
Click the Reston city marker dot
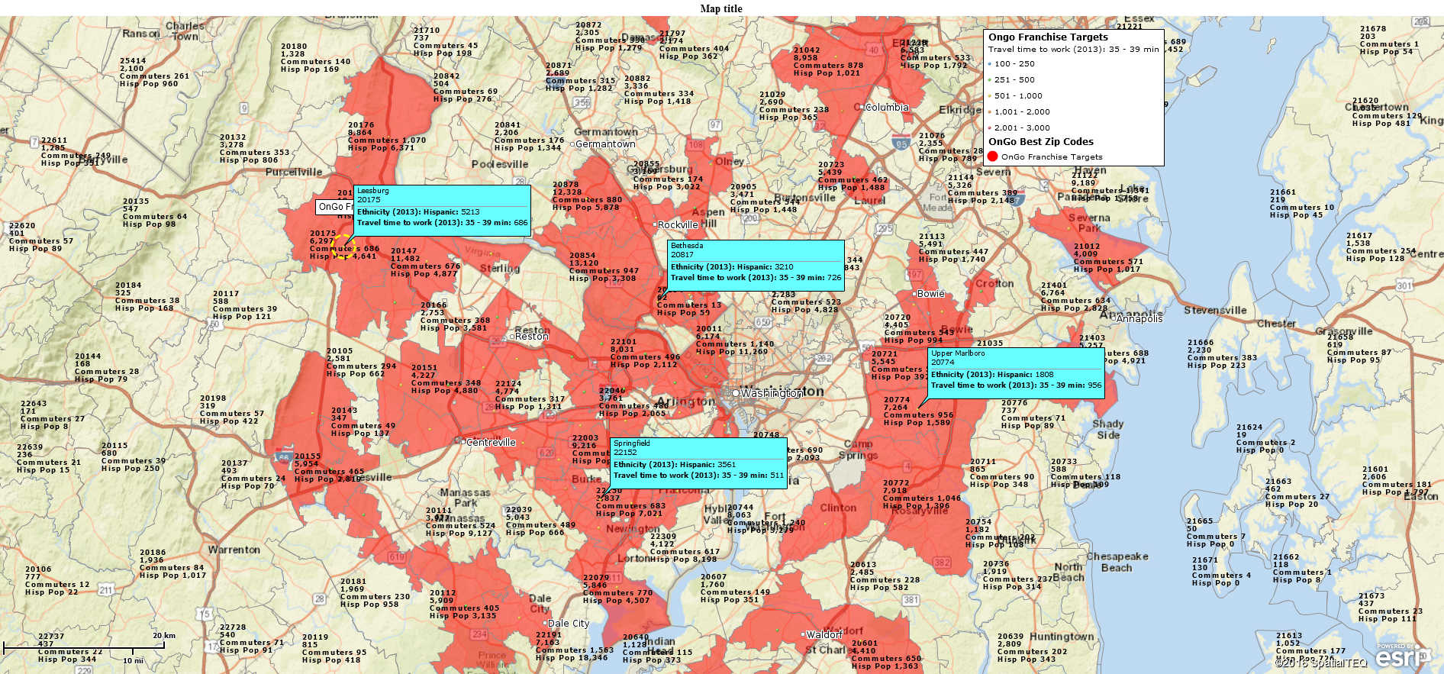pyautogui.click(x=511, y=336)
